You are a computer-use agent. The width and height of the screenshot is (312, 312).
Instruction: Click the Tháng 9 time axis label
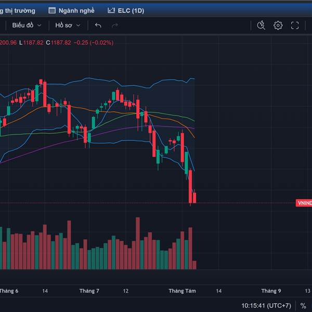(x=271, y=291)
